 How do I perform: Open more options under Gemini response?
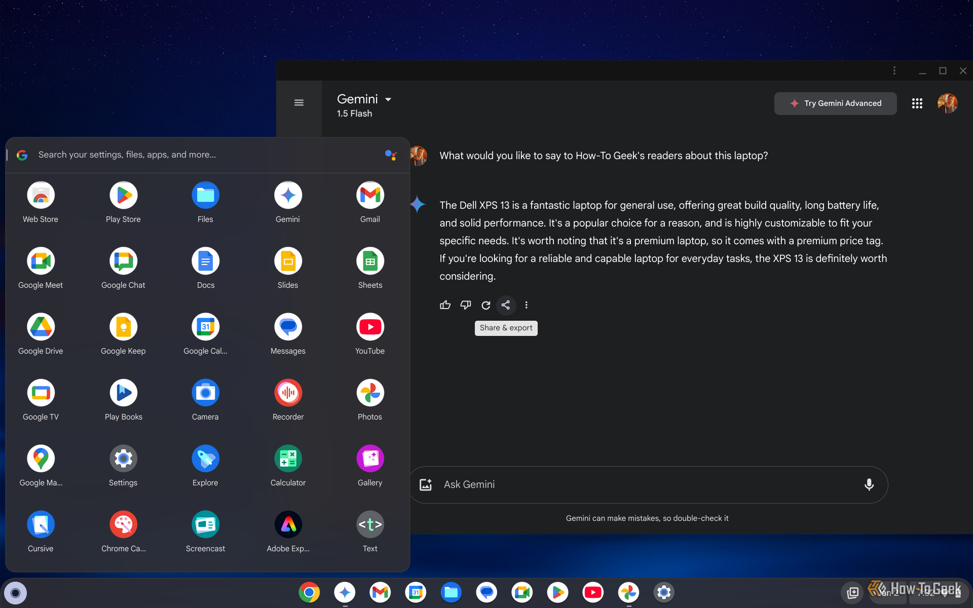(526, 305)
